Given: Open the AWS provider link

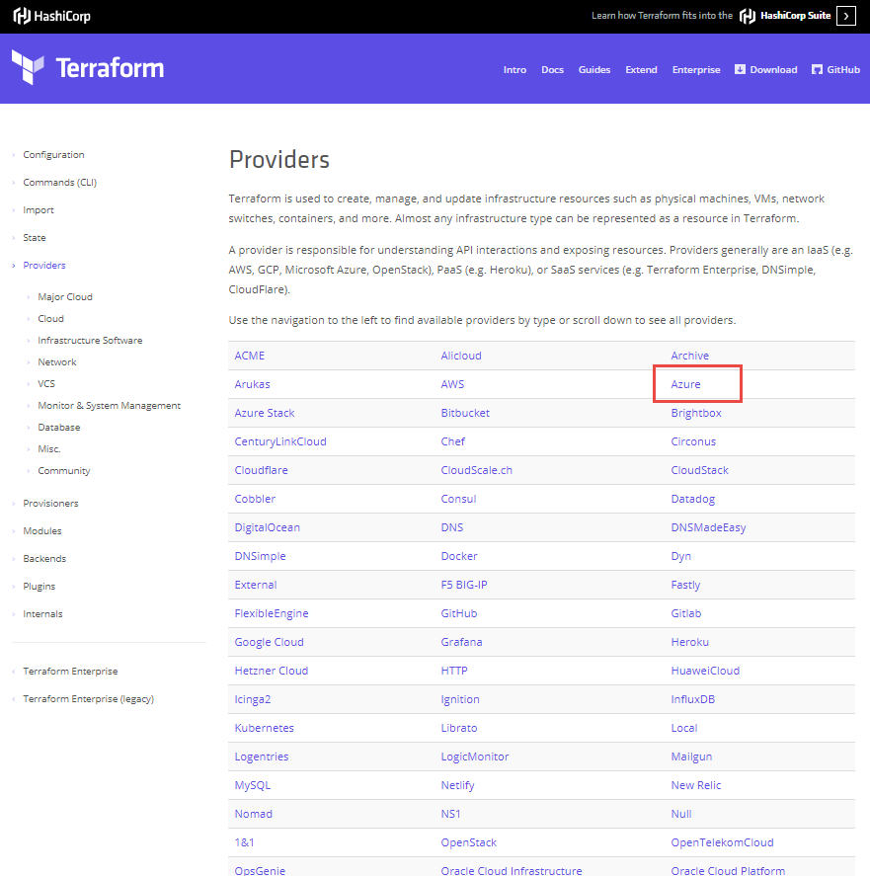Looking at the screenshot, I should (x=452, y=384).
